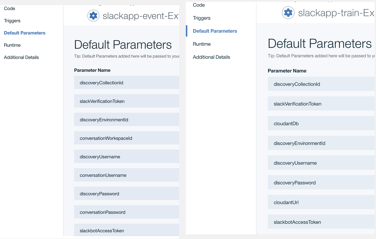Image resolution: width=376 pixels, height=239 pixels.
Task: Open Additional Details for the slackapp-event action
Action: (x=21, y=57)
